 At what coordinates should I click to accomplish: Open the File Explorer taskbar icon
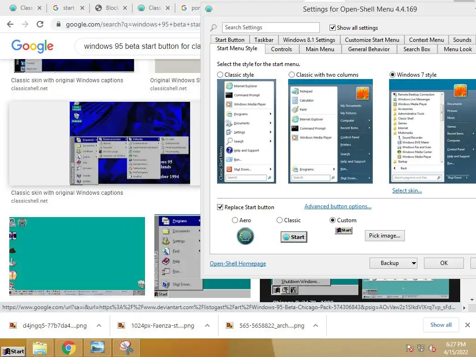[40, 348]
